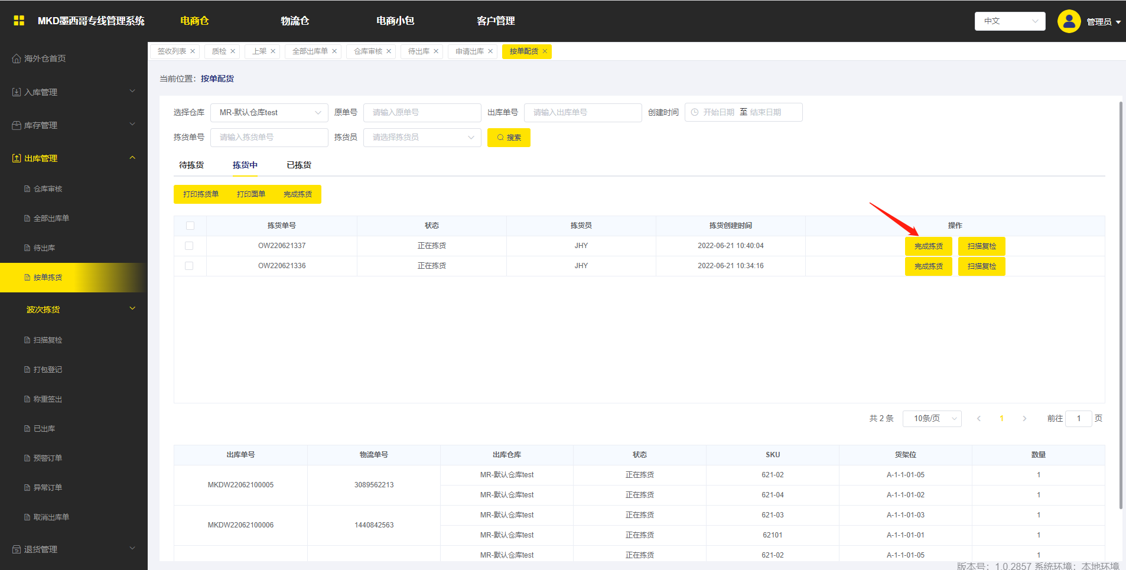Switch to the 已拣货 tab
The width and height of the screenshot is (1126, 570).
point(299,165)
